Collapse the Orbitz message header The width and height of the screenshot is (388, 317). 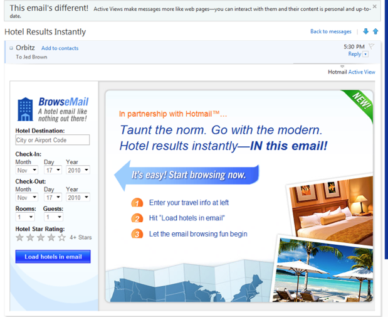11,48
